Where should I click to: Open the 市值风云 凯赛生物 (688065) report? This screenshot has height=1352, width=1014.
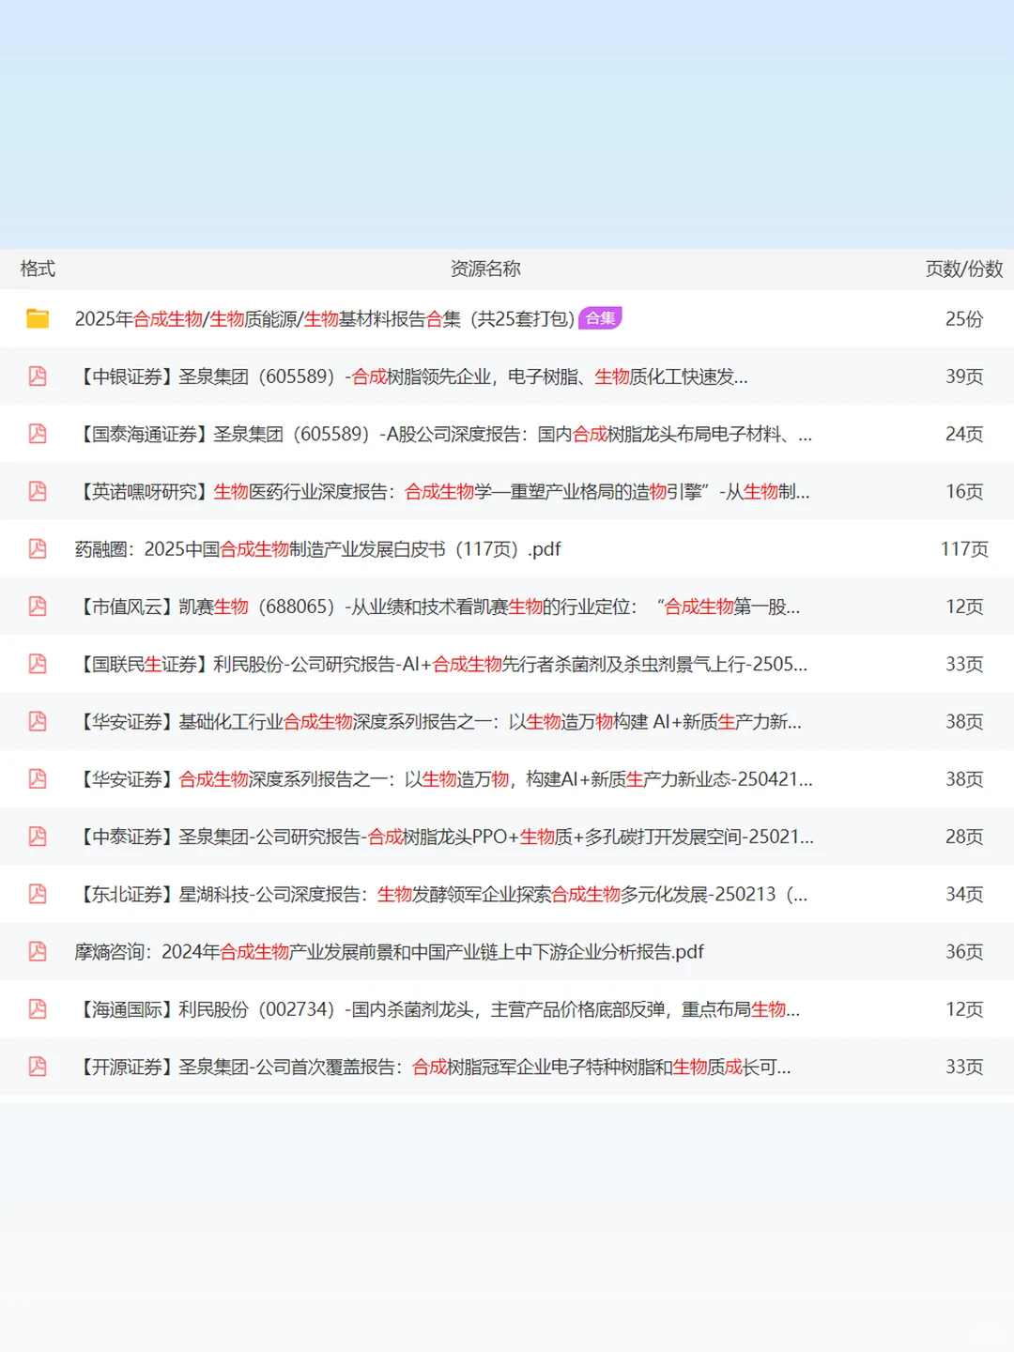(438, 607)
